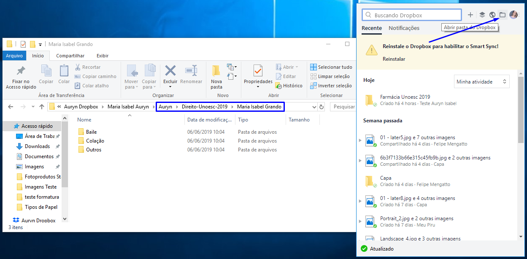The image size is (527, 259).
Task: Click the Pesquisar search field in Explorer
Action: 343,107
